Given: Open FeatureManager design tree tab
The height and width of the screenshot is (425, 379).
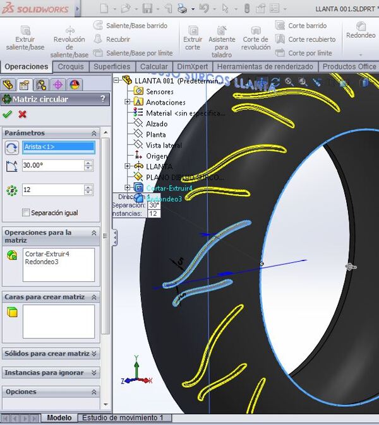Looking at the screenshot, I should point(8,85).
